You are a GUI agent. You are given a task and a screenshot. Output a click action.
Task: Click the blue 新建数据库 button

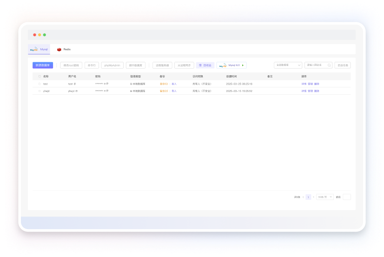coord(43,66)
